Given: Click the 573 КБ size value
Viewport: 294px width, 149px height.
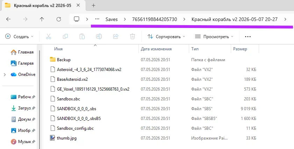Looking at the screenshot, I should point(250,89).
